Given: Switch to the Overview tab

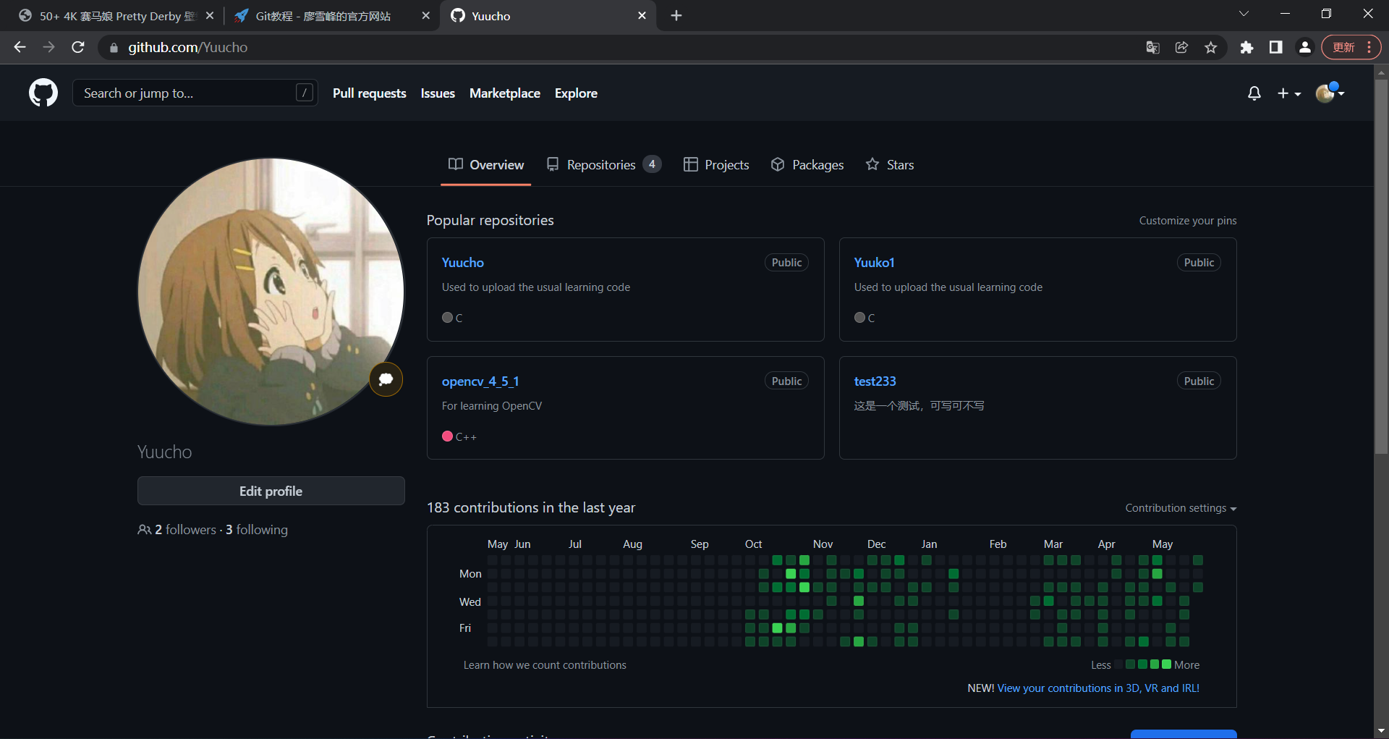Looking at the screenshot, I should [486, 165].
